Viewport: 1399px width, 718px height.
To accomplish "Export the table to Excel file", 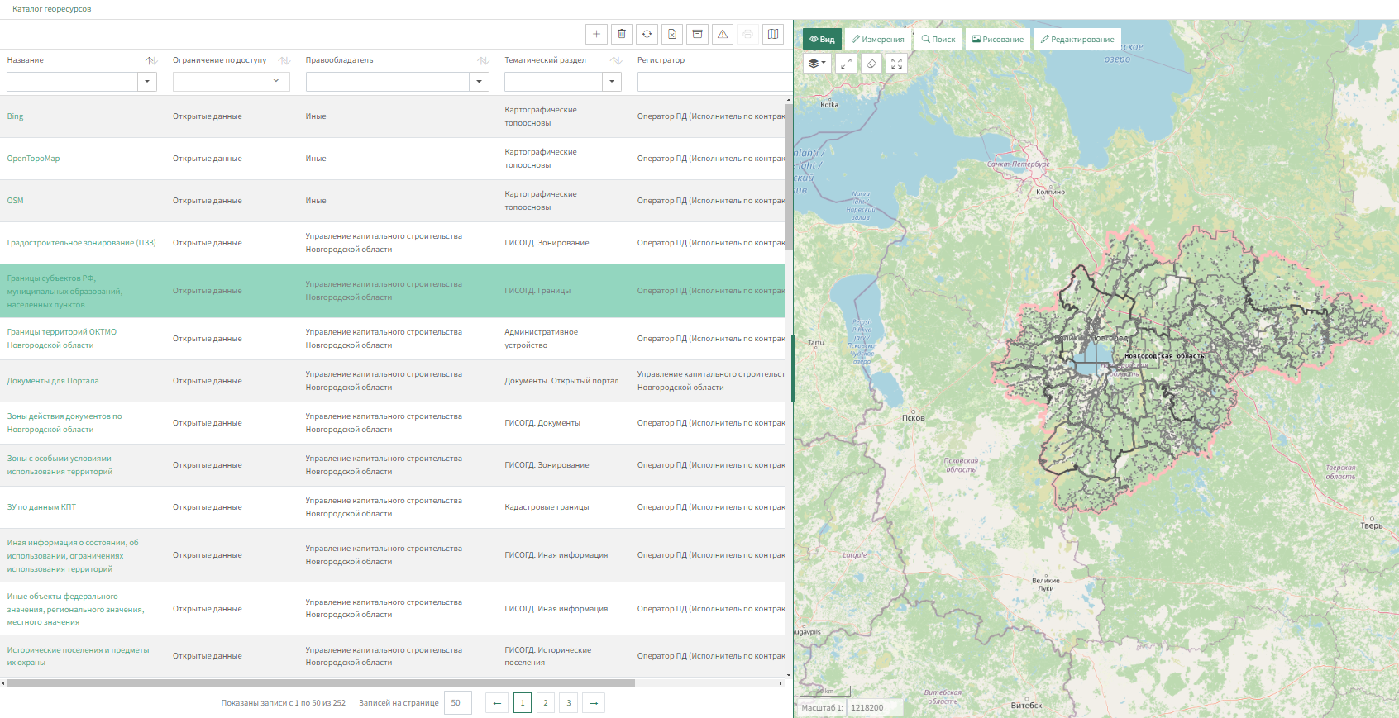I will (672, 34).
